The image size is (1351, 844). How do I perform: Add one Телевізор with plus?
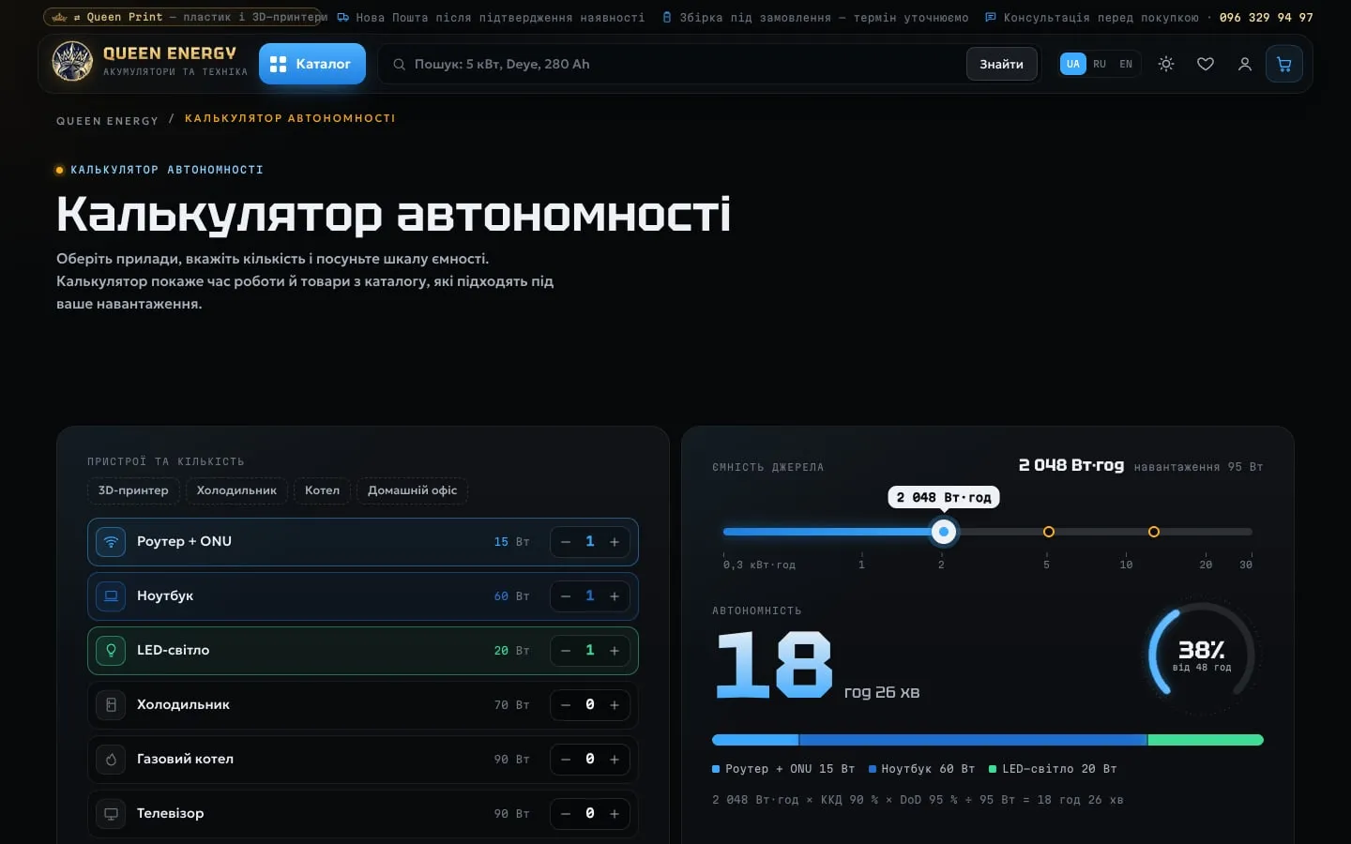click(615, 814)
